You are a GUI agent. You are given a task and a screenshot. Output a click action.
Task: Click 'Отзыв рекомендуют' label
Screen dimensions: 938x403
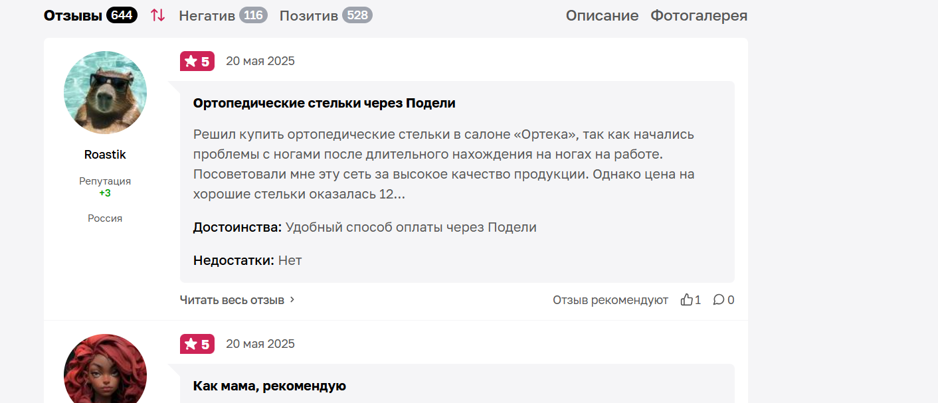tap(610, 300)
